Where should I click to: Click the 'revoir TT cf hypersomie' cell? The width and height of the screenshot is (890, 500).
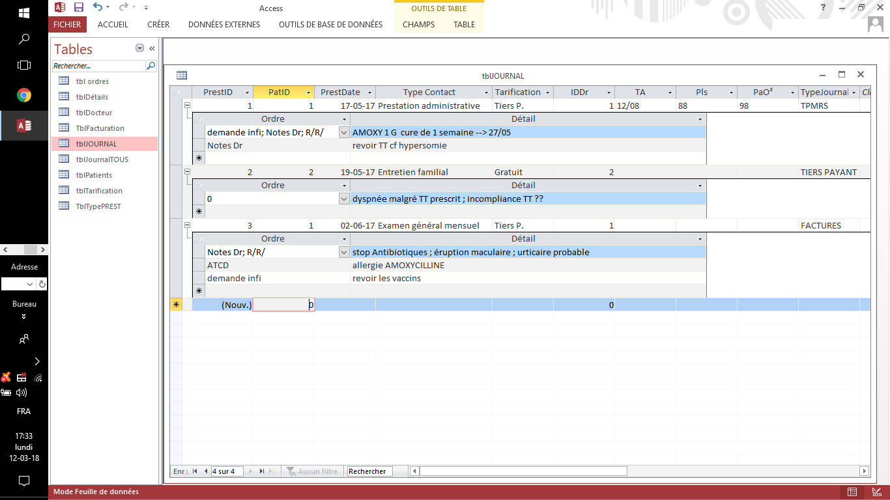click(x=528, y=145)
